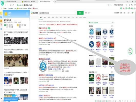Add a sidebar app with bottom plus
This screenshot has height=102, width=136.
[1, 98]
